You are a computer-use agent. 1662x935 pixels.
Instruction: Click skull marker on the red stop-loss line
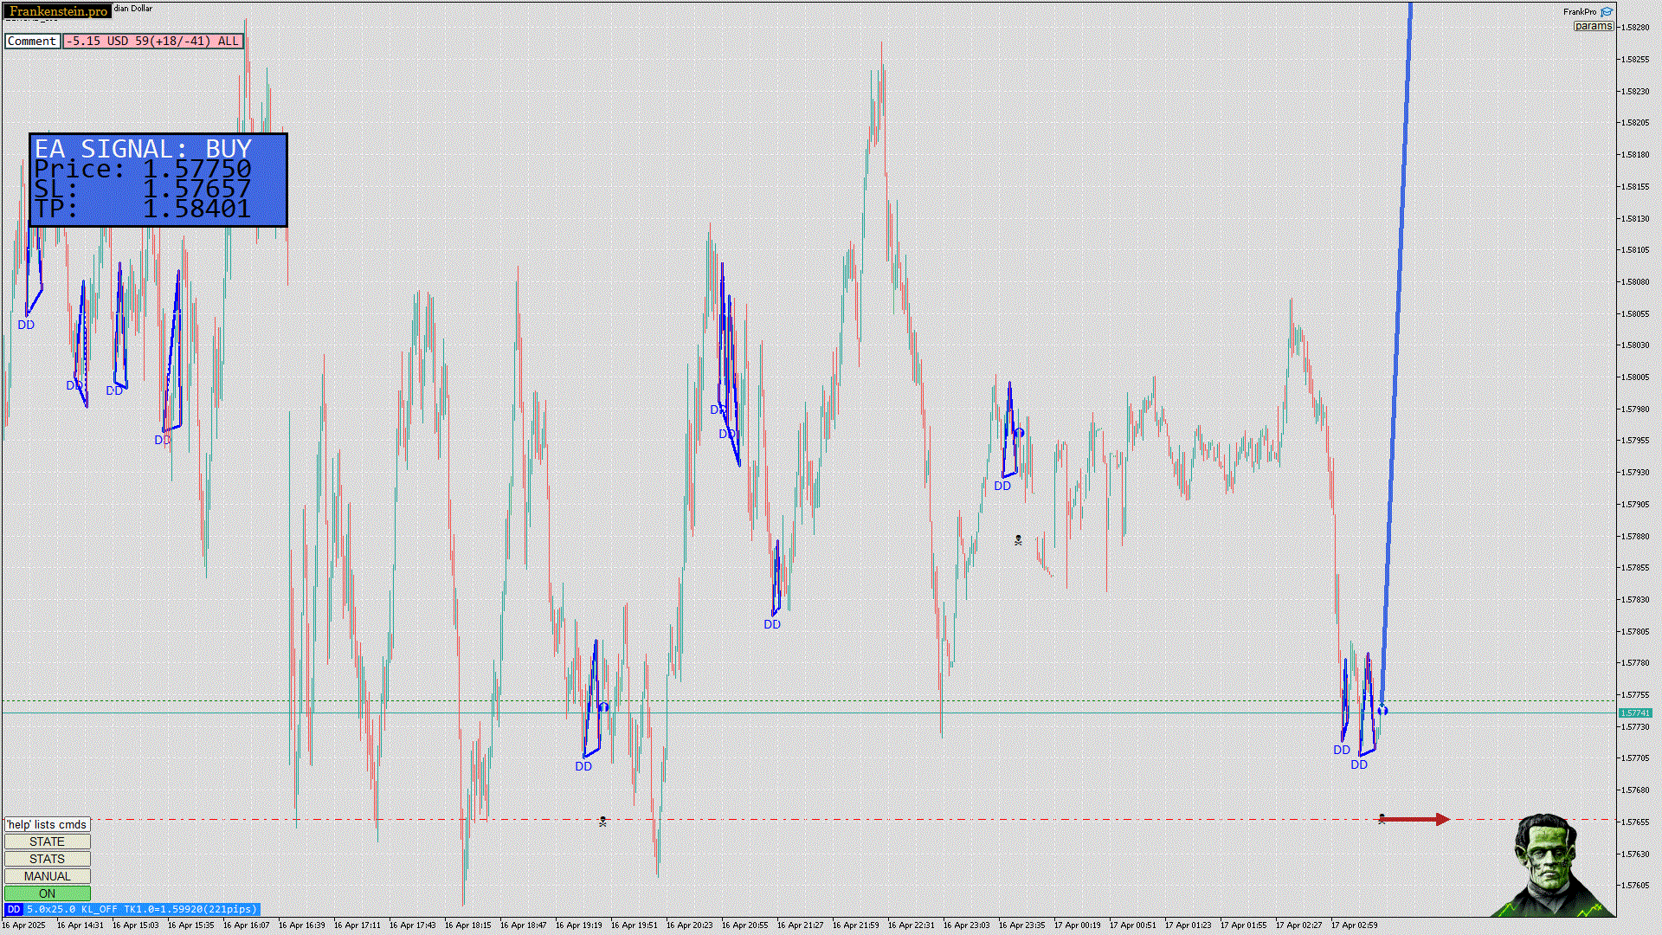coord(602,821)
